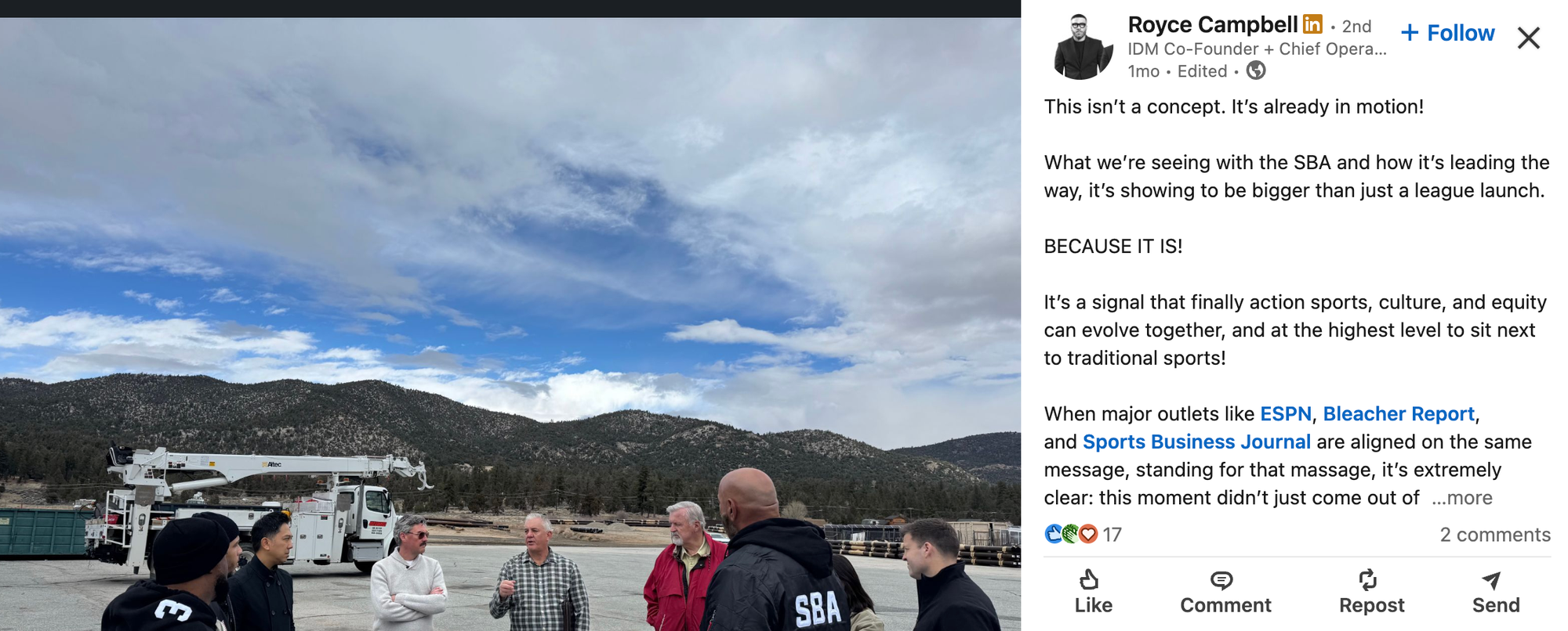The image size is (1568, 631).
Task: Click the Repost arrows icon
Action: point(1368,579)
